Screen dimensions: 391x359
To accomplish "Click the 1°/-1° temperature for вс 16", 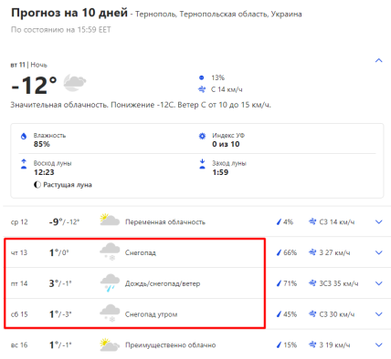I will click(x=60, y=344).
